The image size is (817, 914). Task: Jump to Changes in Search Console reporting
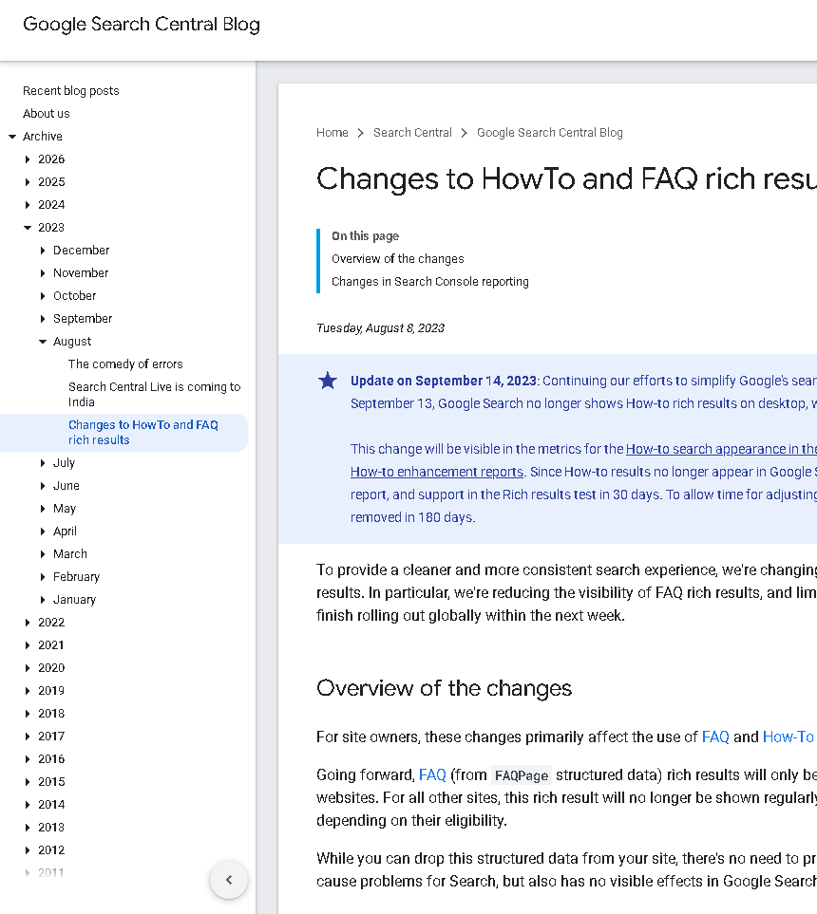tap(430, 281)
